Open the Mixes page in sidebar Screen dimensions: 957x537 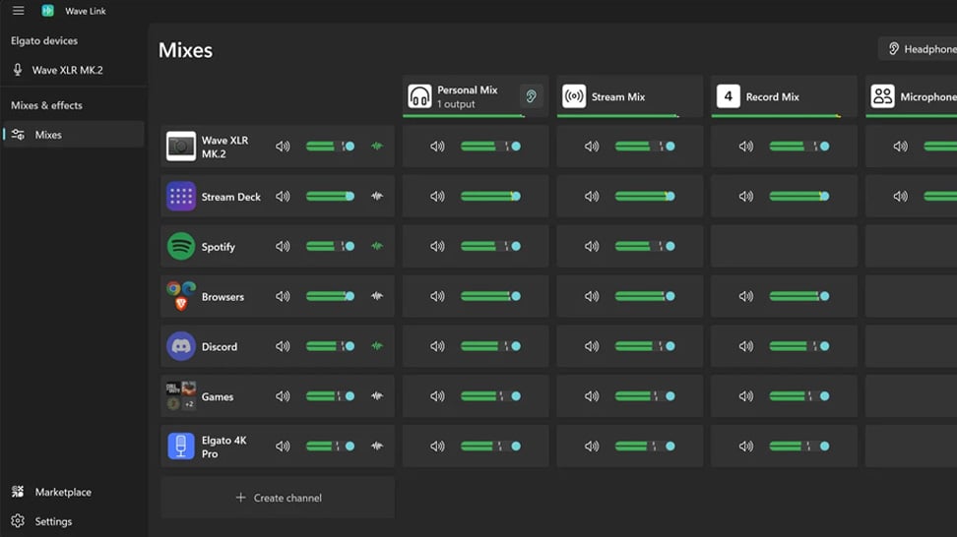tap(72, 135)
